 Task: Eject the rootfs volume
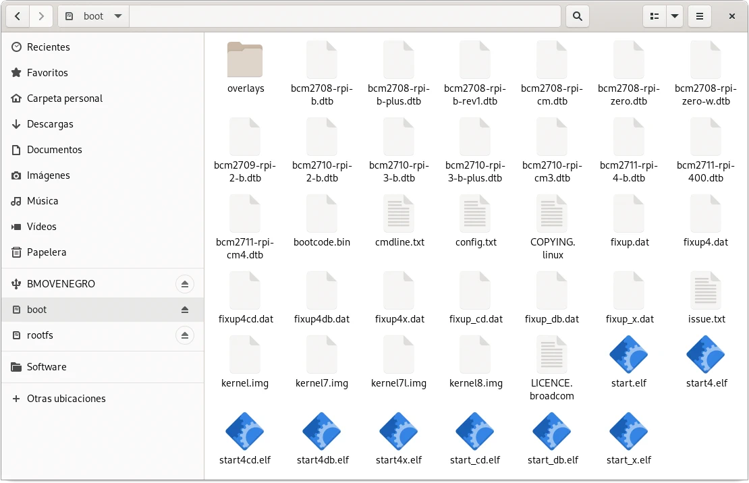point(184,335)
